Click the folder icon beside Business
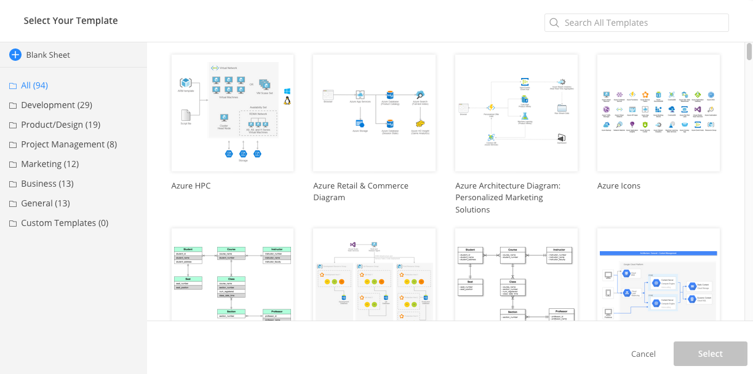This screenshot has width=753, height=374. pyautogui.click(x=13, y=184)
